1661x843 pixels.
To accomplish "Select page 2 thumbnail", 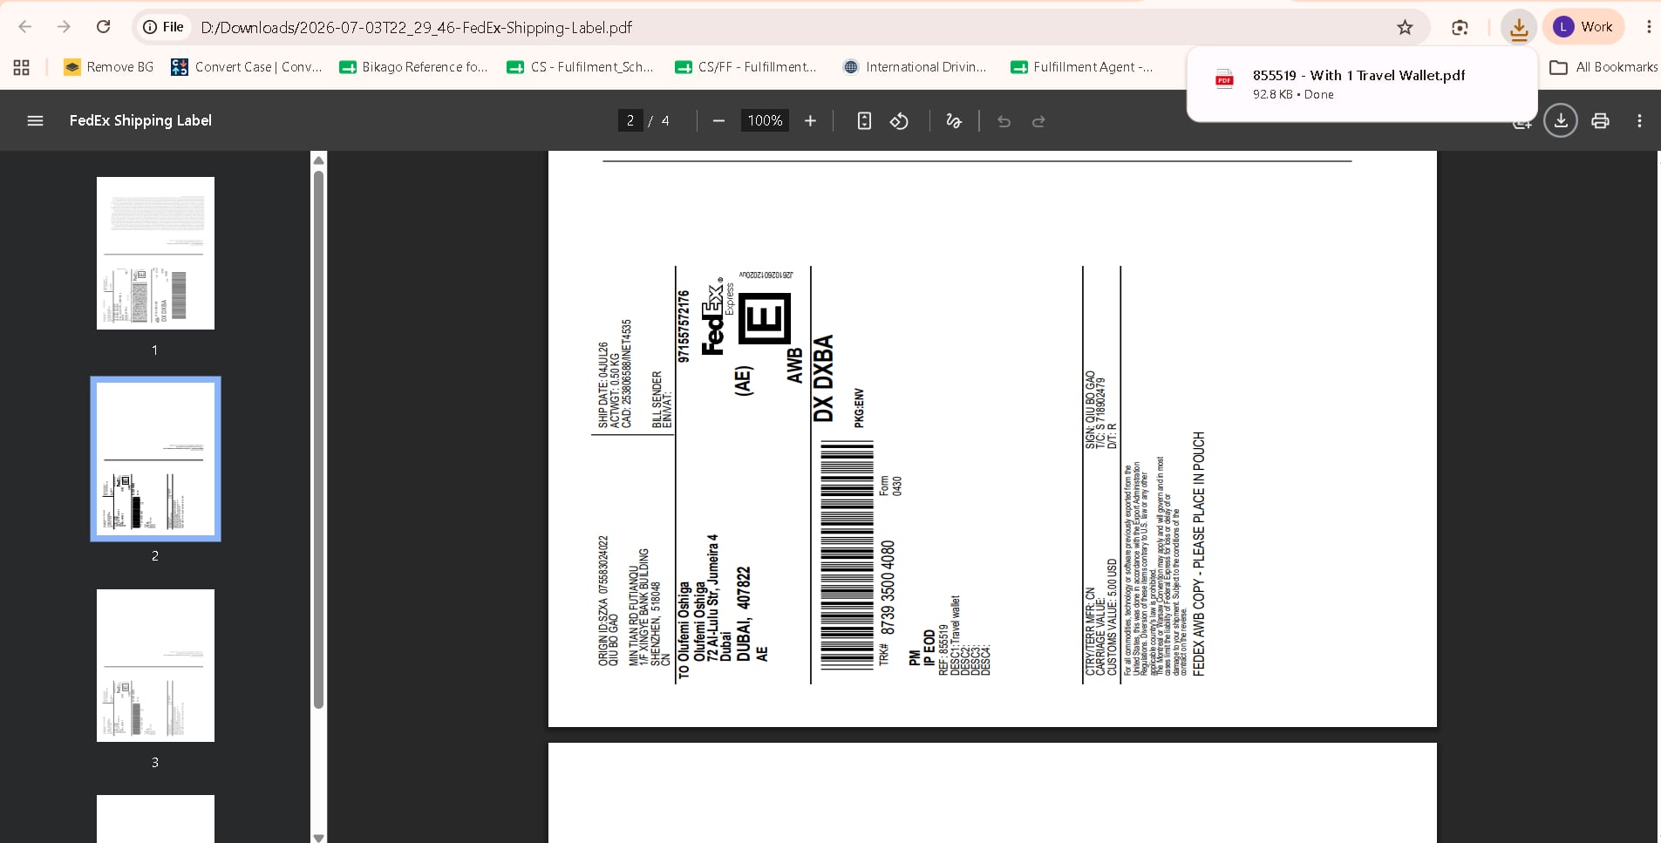I will pyautogui.click(x=155, y=459).
